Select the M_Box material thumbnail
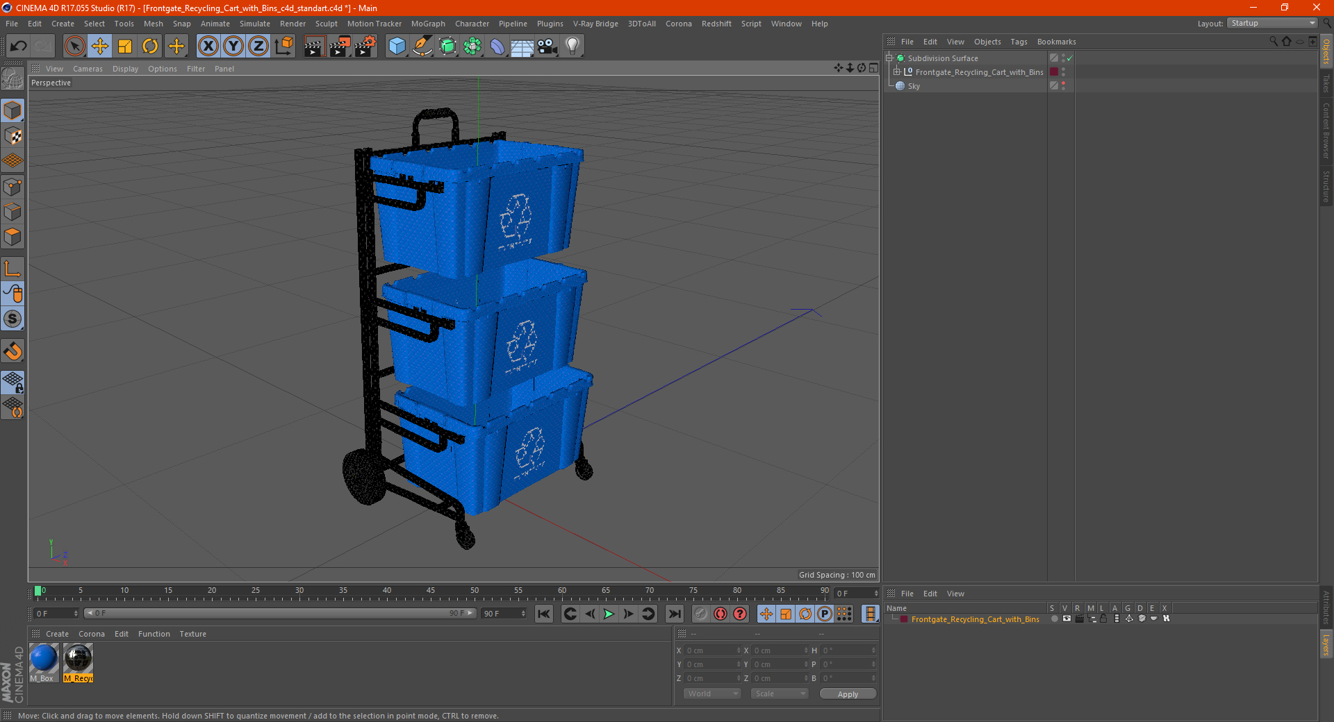Viewport: 1334px width, 722px height. pos(43,658)
